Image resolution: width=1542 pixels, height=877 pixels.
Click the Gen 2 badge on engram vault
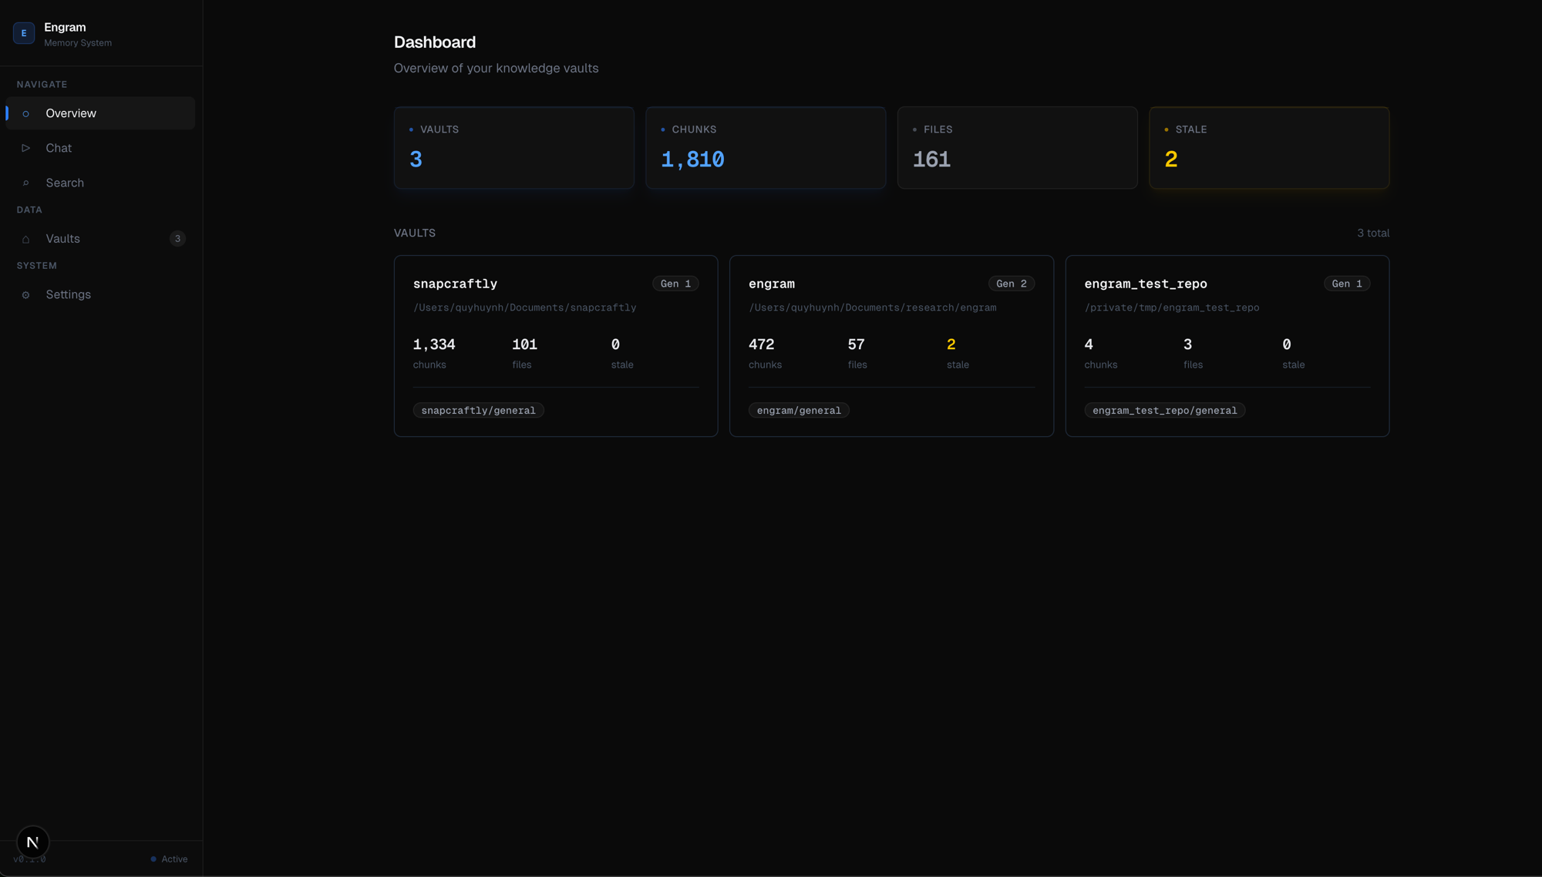(x=1011, y=283)
